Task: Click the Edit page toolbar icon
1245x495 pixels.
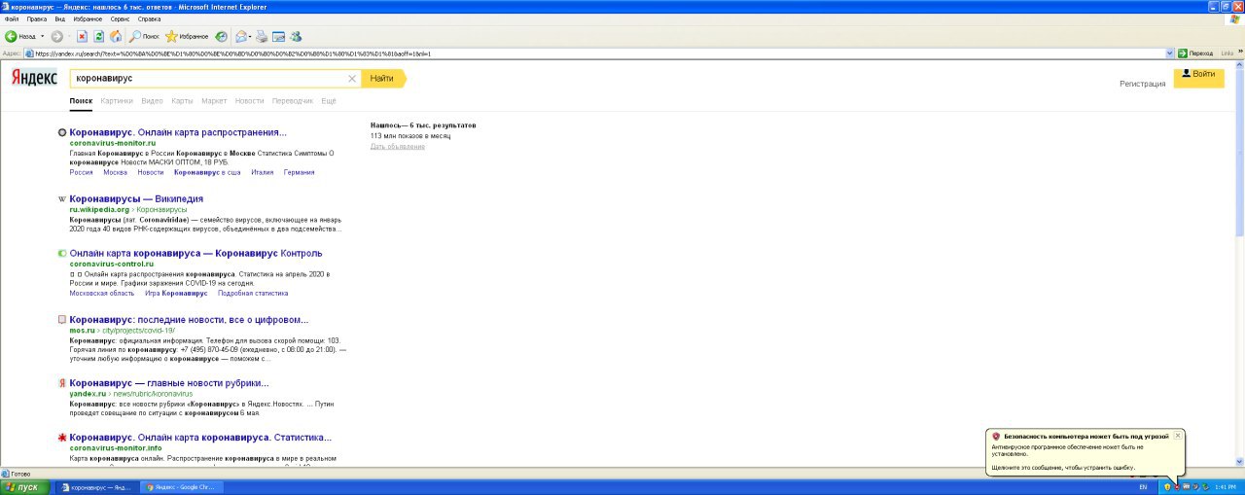Action: pyautogui.click(x=278, y=36)
